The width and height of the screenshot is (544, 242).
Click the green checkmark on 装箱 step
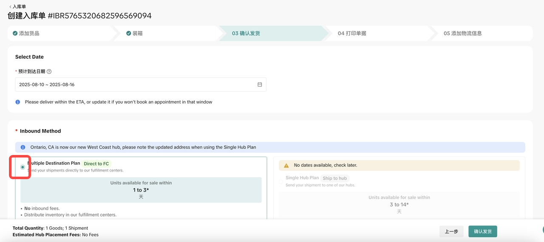[x=129, y=33]
